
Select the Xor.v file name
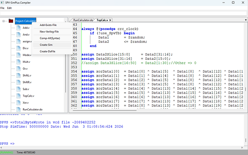click(x=26, y=102)
